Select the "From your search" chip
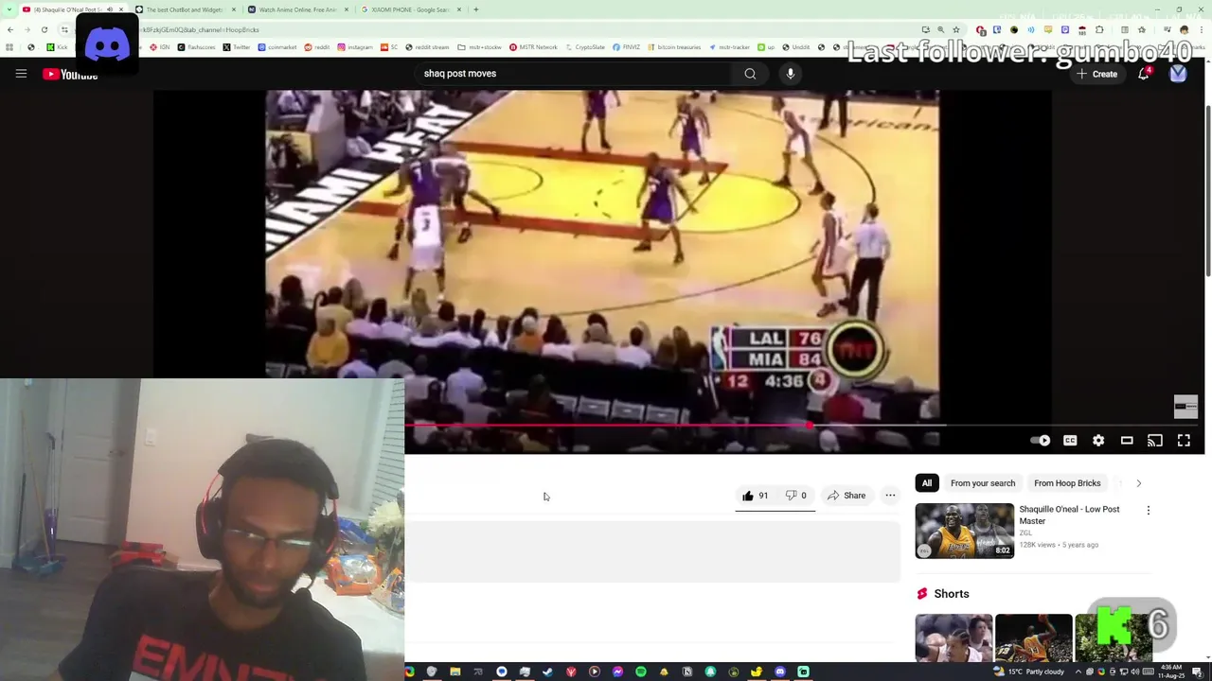 (983, 483)
